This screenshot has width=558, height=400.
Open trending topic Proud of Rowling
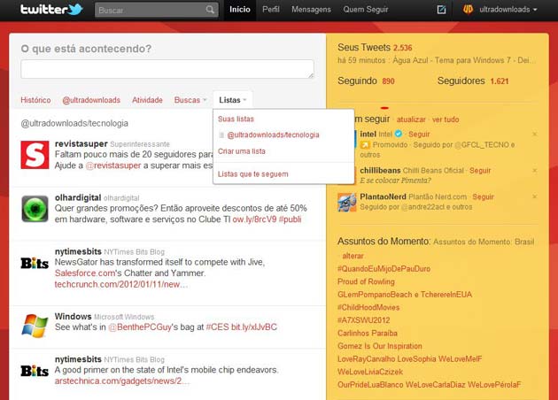point(366,282)
